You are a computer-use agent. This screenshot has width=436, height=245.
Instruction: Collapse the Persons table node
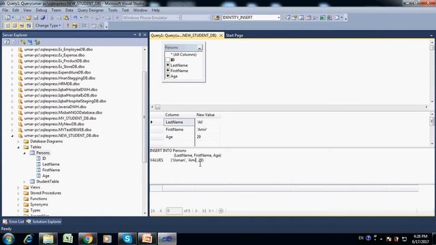pyautogui.click(x=25, y=153)
